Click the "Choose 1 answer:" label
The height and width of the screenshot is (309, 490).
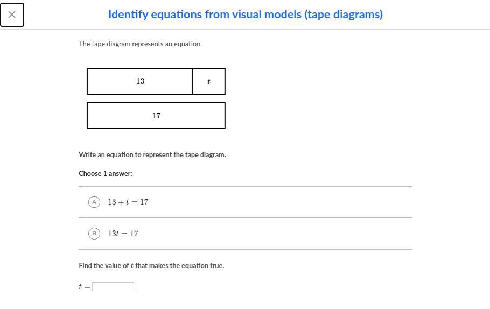pos(106,174)
